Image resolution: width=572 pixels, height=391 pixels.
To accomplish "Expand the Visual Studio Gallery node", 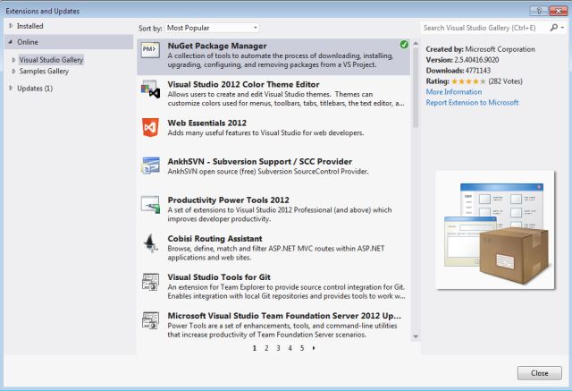I will click(x=14, y=60).
